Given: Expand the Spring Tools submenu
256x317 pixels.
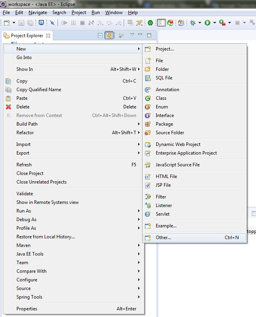Looking at the screenshot, I should point(73,297).
